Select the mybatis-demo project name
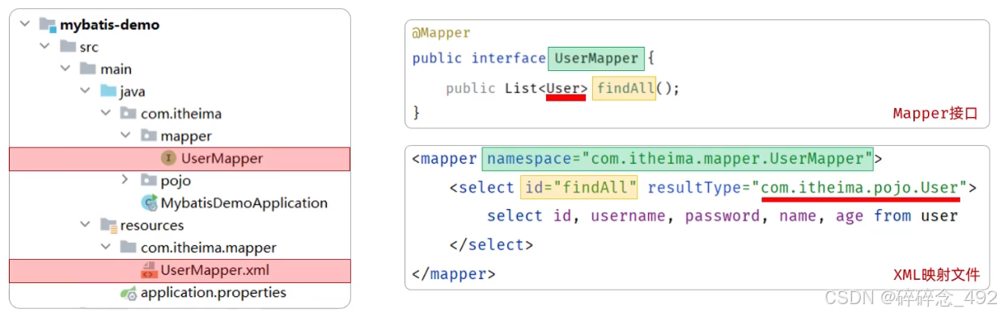This screenshot has width=1000, height=313. (110, 25)
